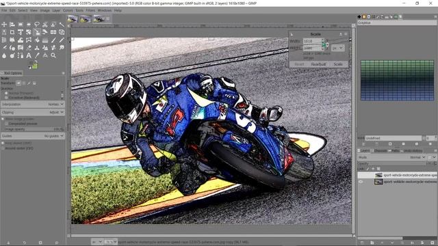Set transform target to Layer icon

[18, 83]
